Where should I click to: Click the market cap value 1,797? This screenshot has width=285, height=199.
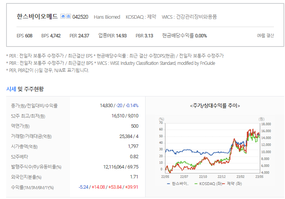pos(133,146)
